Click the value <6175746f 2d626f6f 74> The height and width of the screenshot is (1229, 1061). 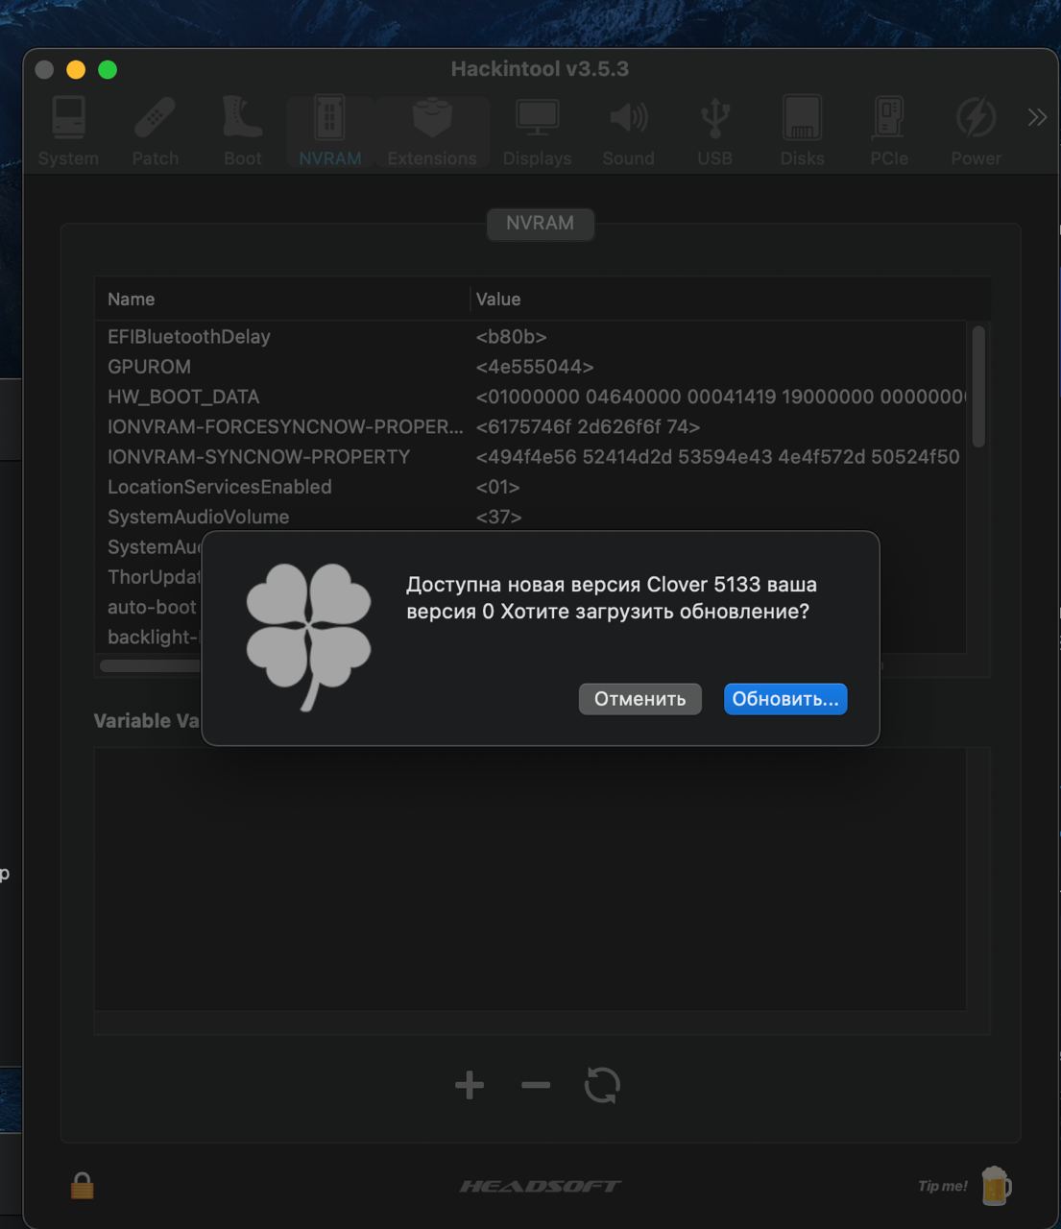pos(588,426)
